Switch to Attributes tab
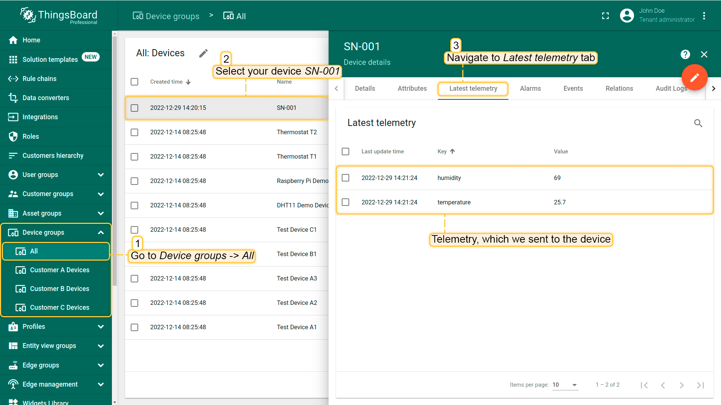The image size is (721, 405). [412, 88]
